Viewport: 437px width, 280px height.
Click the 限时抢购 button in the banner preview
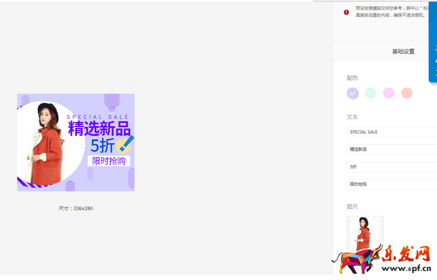click(109, 161)
